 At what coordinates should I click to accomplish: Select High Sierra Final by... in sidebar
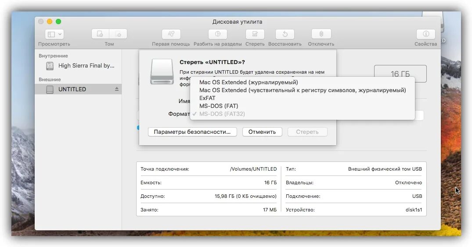(78, 65)
